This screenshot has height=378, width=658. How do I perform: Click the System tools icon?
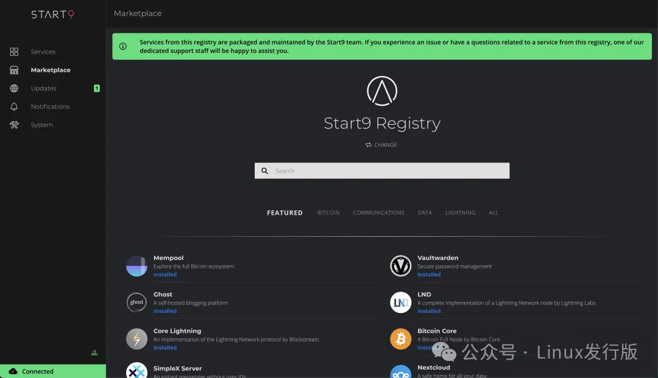[x=14, y=125]
